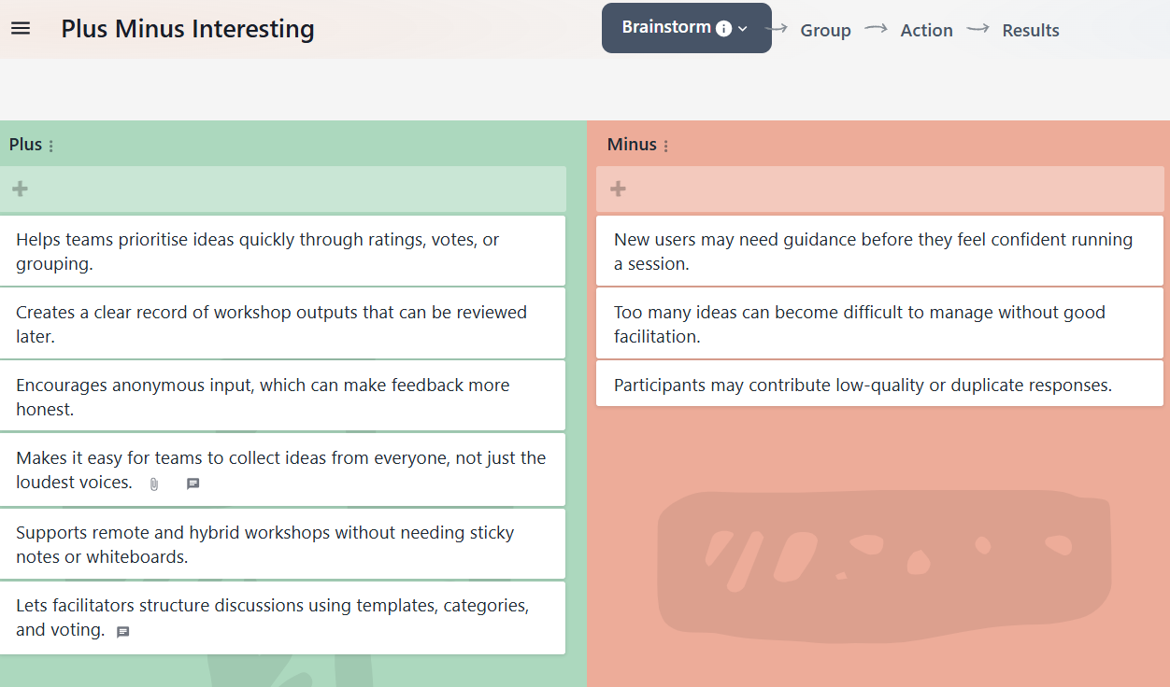Click the card about remote and hybrid workshops
The width and height of the screenshot is (1170, 687).
(x=283, y=544)
